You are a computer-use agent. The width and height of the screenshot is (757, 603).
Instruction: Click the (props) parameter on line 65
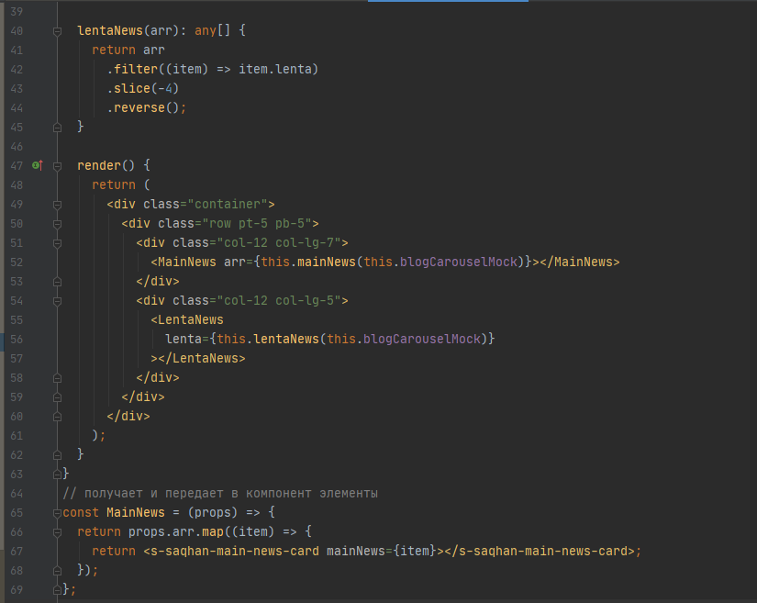pyautogui.click(x=213, y=513)
